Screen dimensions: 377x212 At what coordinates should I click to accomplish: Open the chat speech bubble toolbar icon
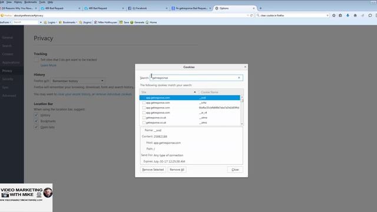pyautogui.click(x=370, y=15)
